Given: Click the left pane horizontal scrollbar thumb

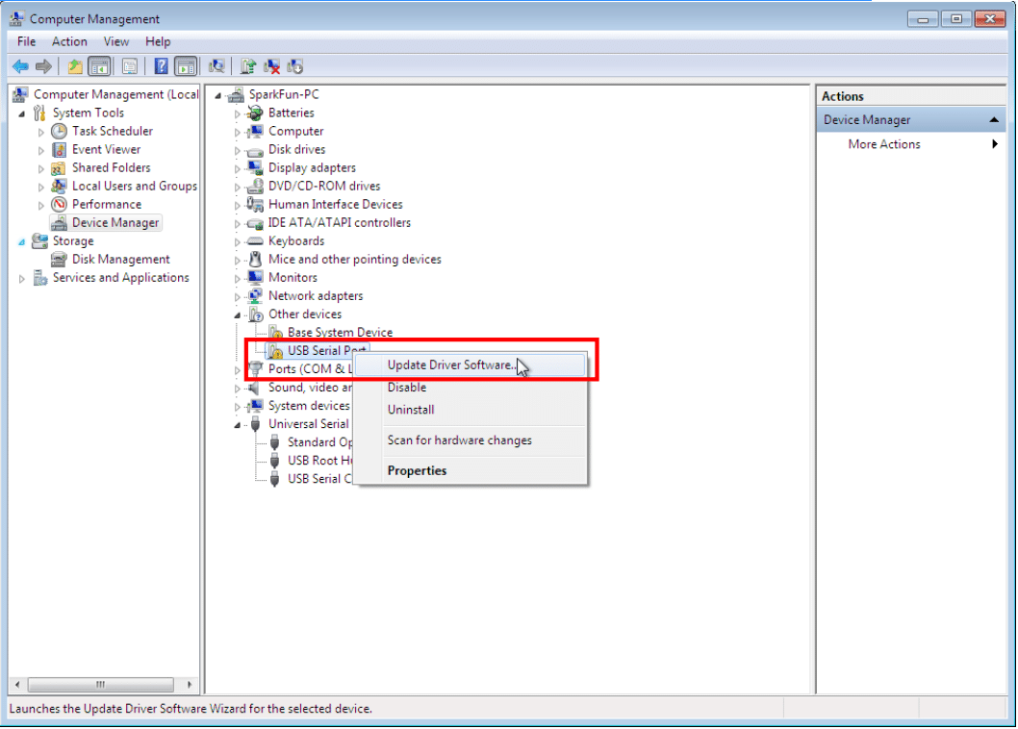Looking at the screenshot, I should pos(100,685).
